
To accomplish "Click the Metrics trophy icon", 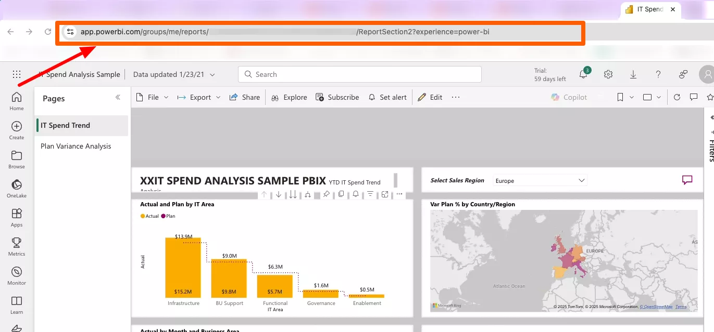I will click(17, 246).
